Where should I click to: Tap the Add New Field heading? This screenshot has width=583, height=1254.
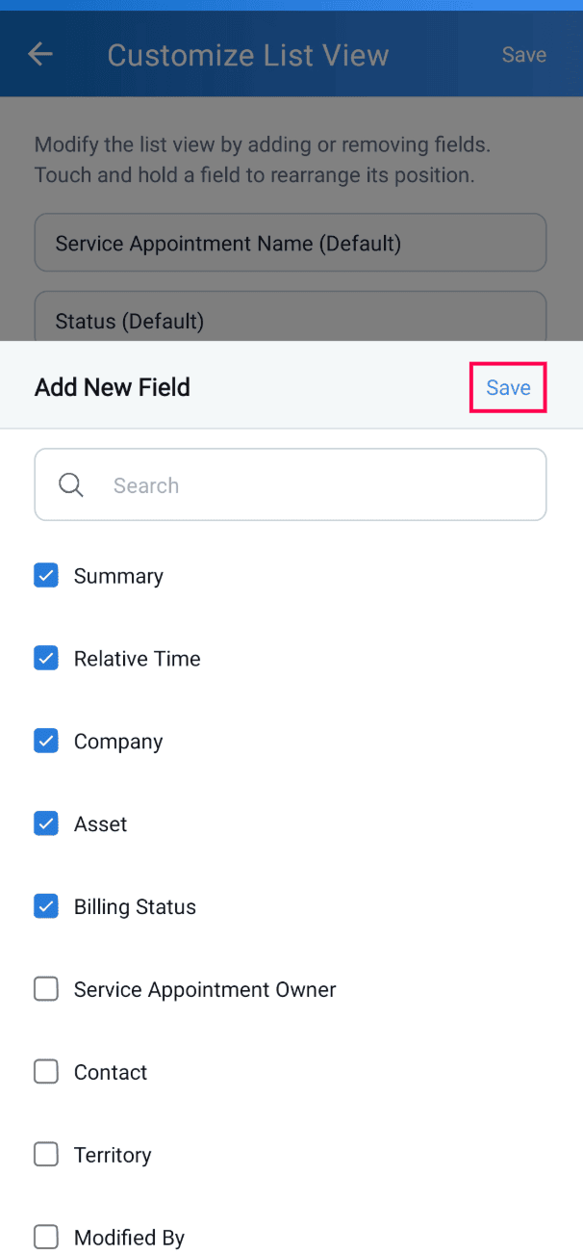pyautogui.click(x=113, y=387)
